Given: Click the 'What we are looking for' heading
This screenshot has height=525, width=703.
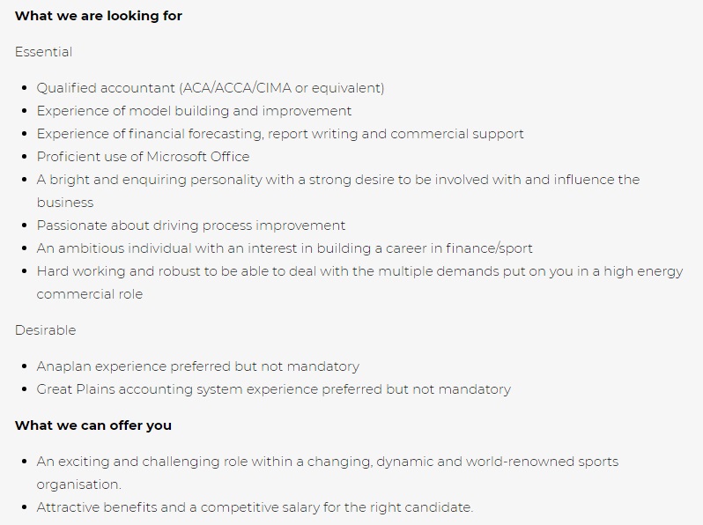Looking at the screenshot, I should [98, 16].
